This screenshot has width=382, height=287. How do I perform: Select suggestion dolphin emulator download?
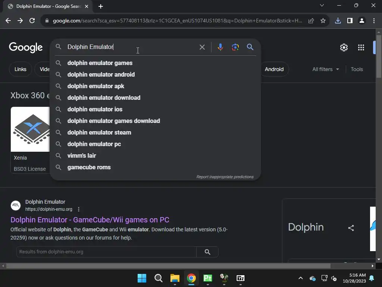pyautogui.click(x=156, y=98)
